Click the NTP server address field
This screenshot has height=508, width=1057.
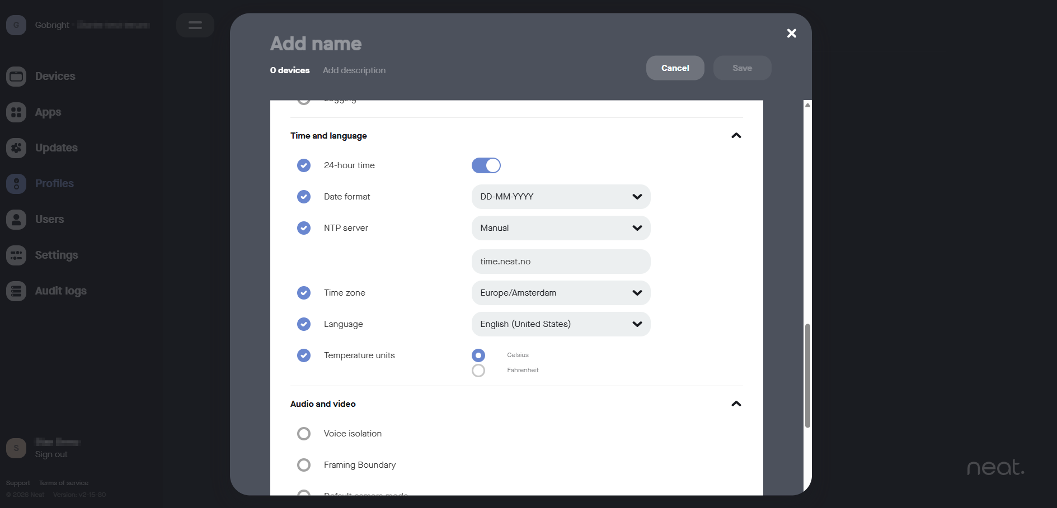[561, 262]
